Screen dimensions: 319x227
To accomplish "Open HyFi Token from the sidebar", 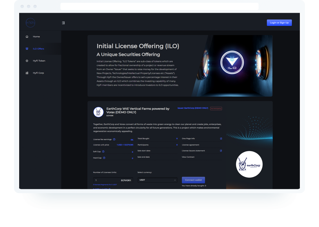I will tap(39, 61).
